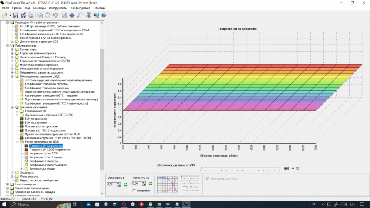This screenshot has width=370, height=208.
Task: Collapse the 'Расчет наполнения по ДАД' folder
Action: 17,141
